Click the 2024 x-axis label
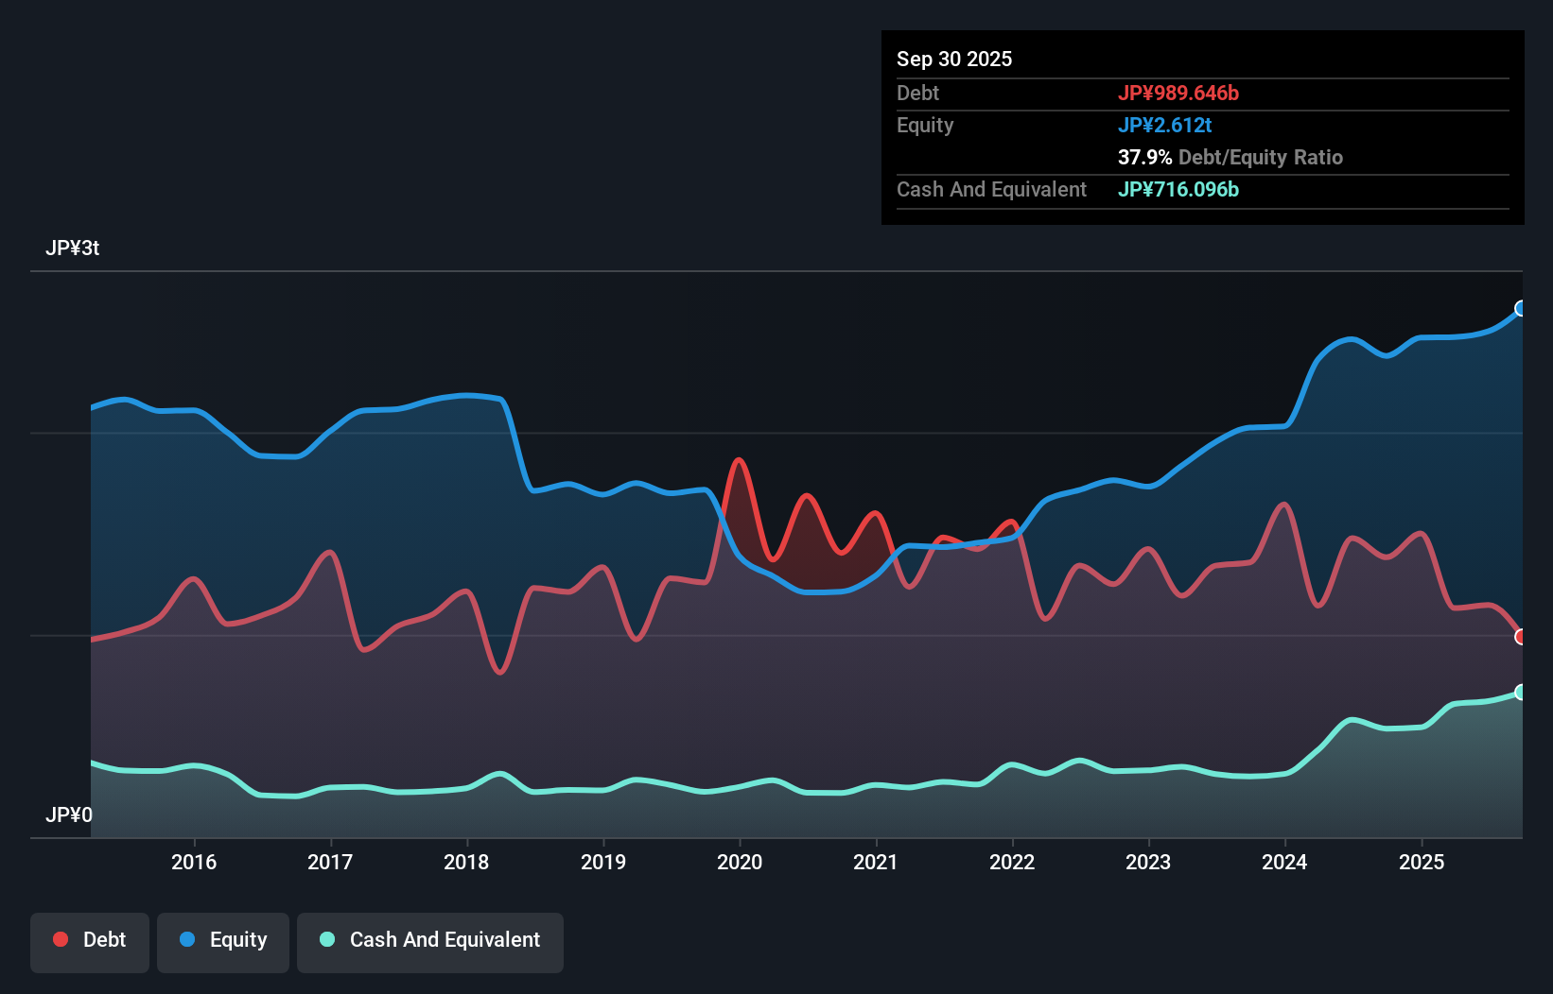This screenshot has height=994, width=1553. point(1284,862)
